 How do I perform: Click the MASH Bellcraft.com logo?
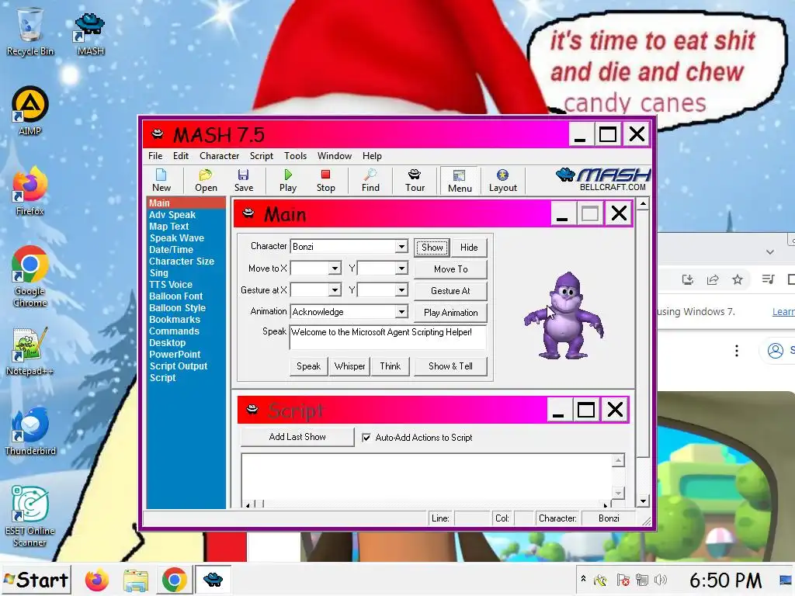coord(603,179)
